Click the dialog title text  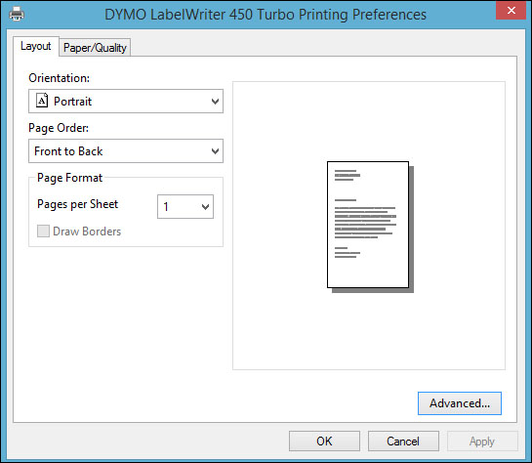coord(266,15)
